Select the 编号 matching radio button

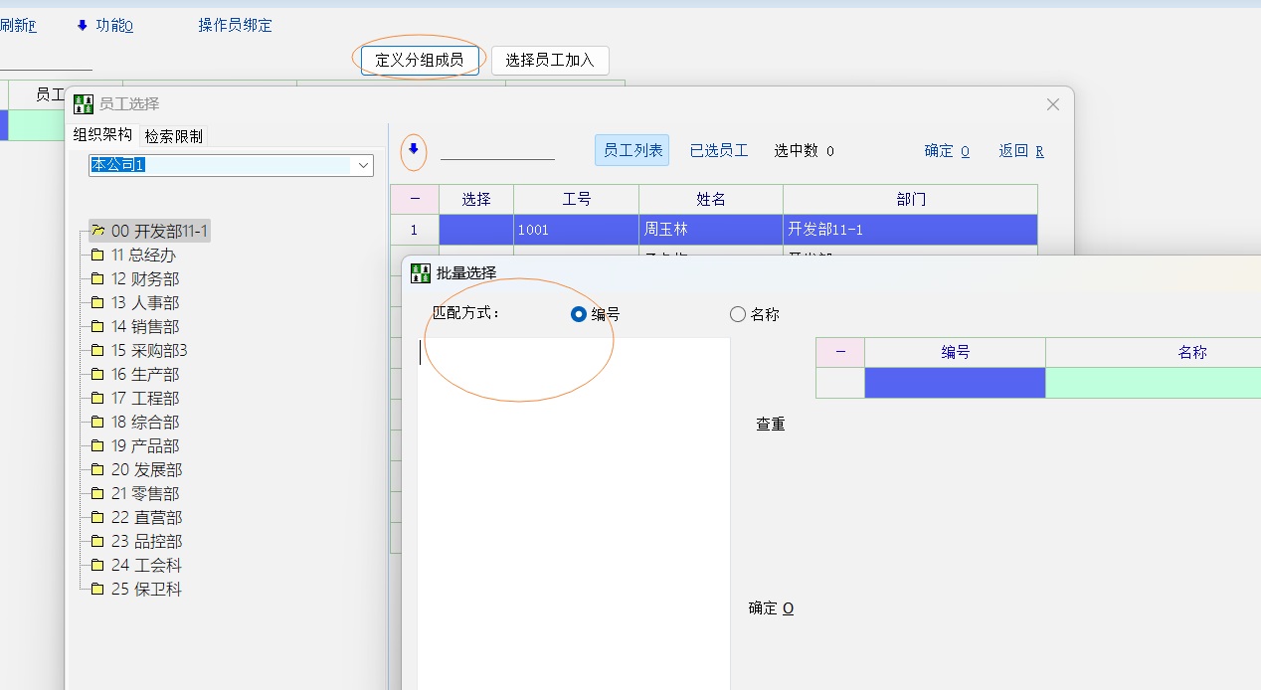pos(579,314)
